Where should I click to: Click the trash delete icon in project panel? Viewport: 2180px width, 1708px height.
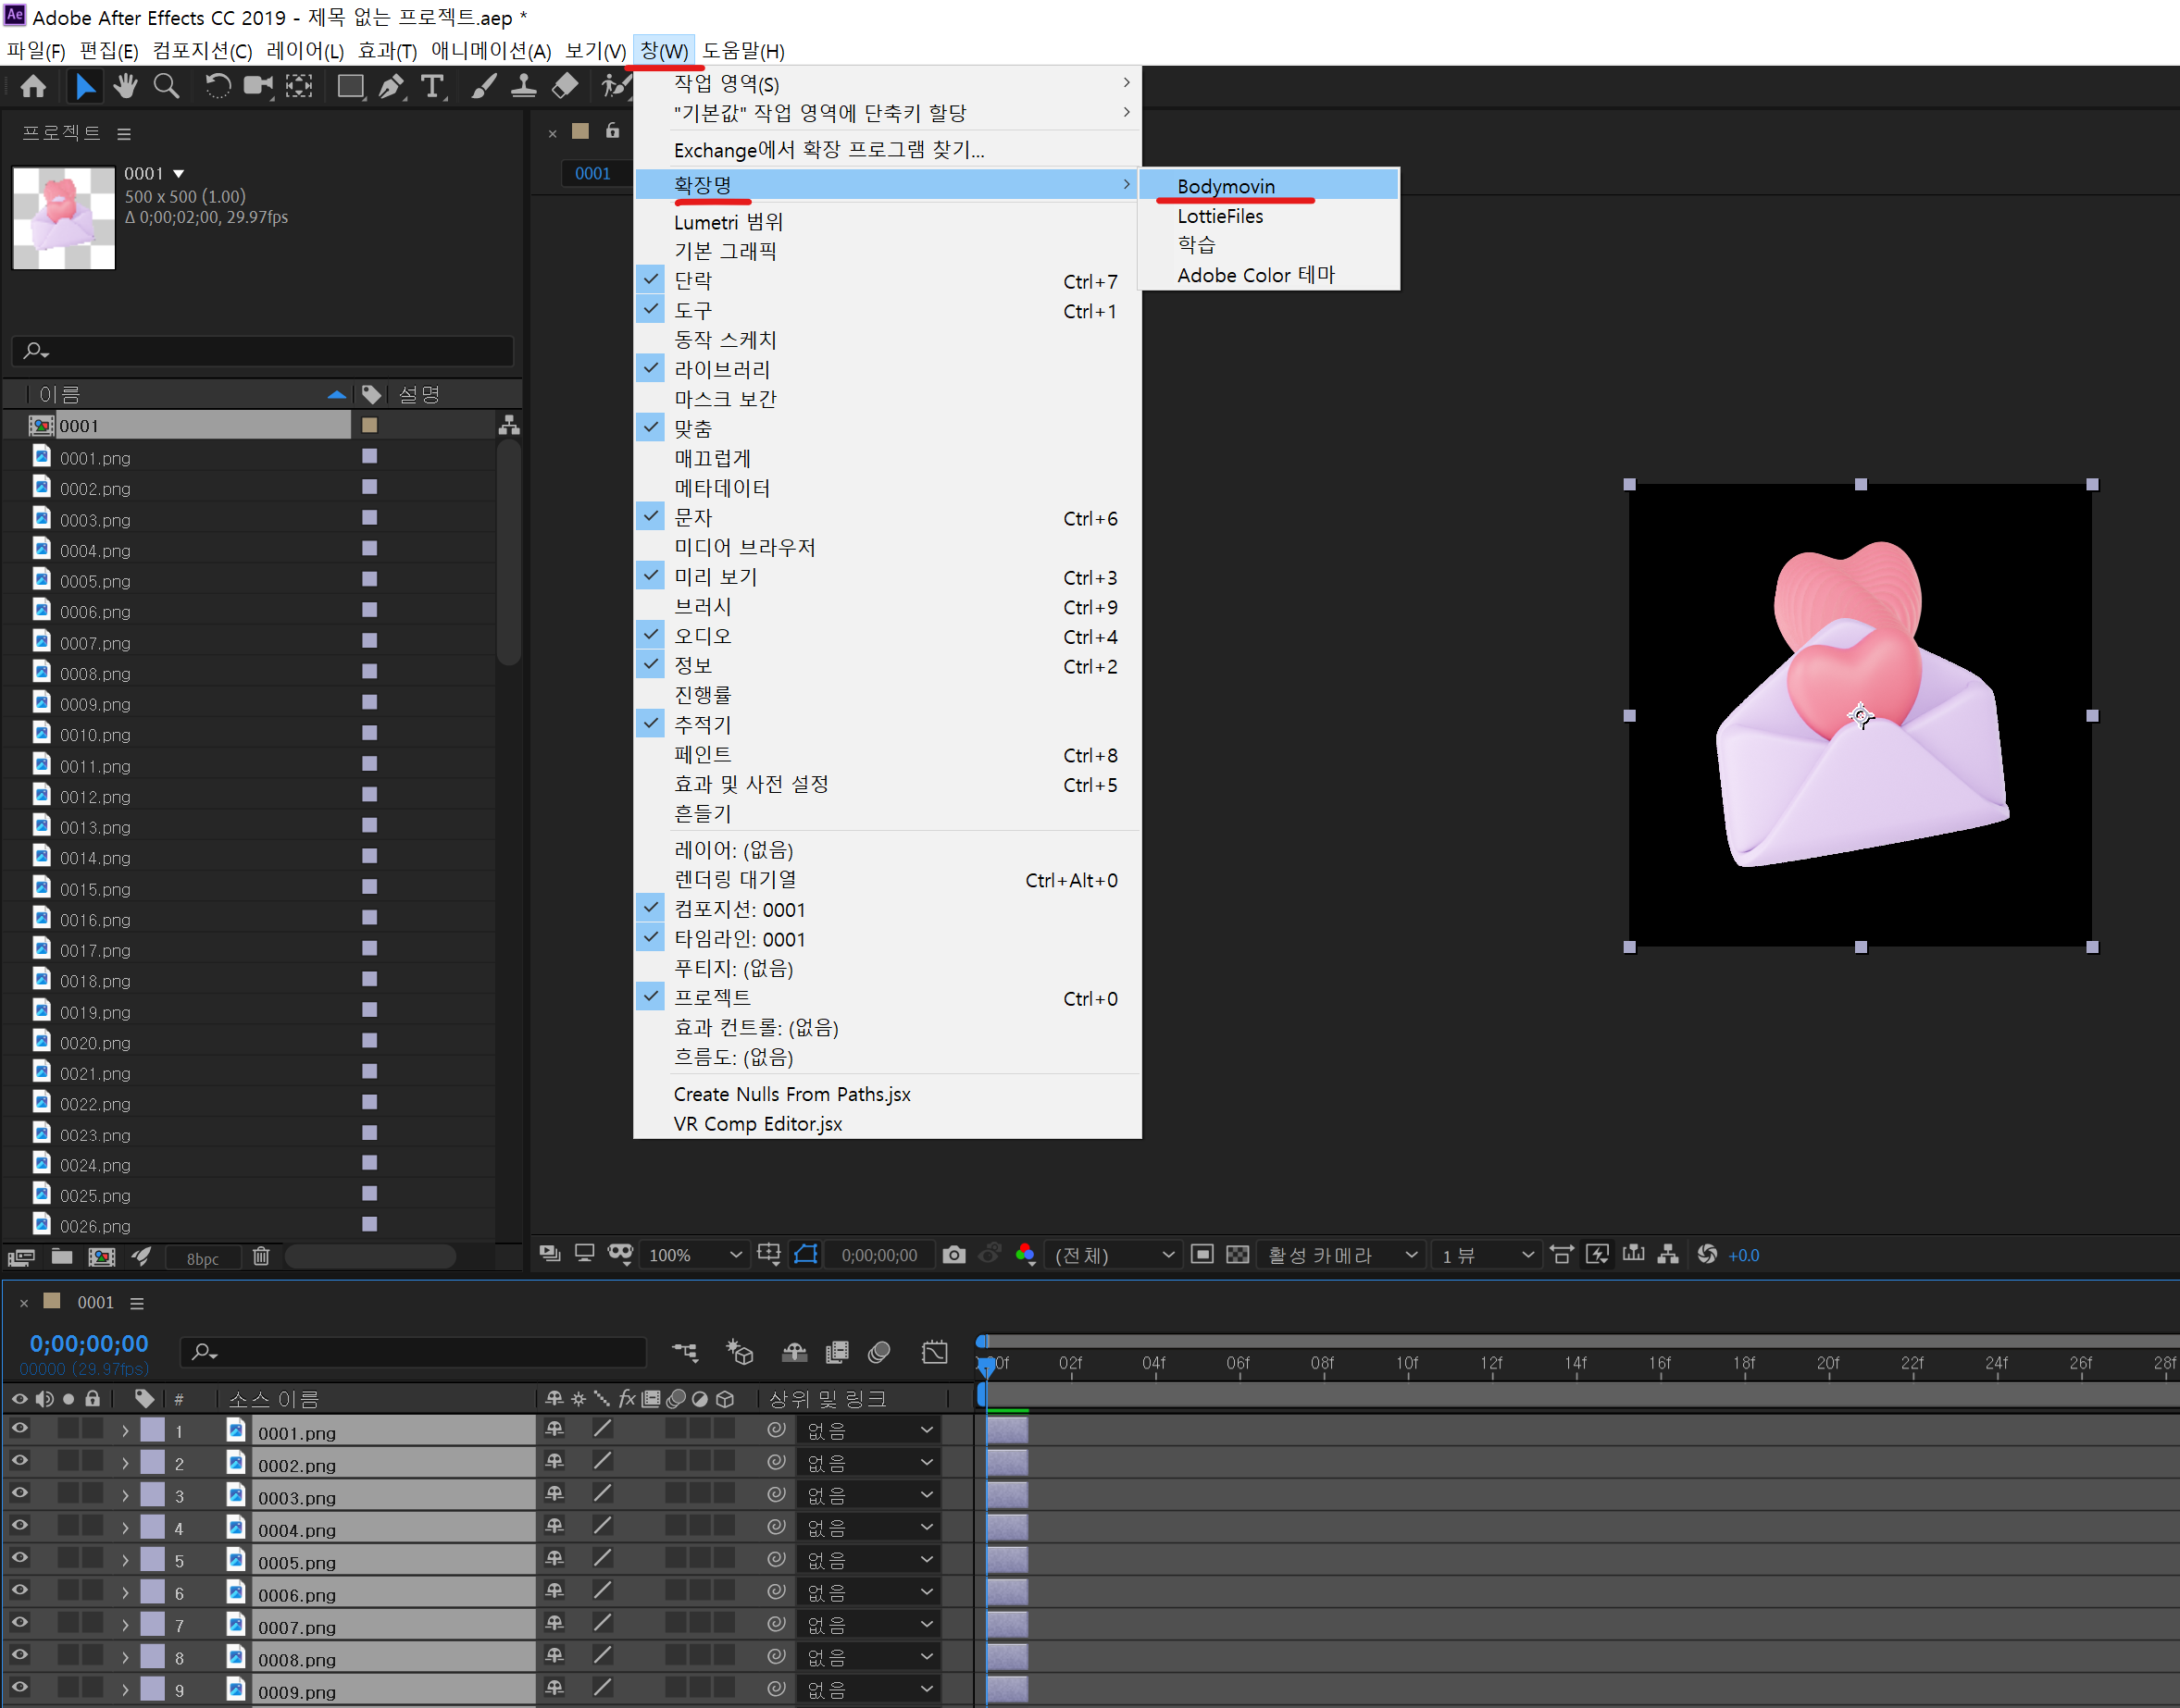click(261, 1257)
